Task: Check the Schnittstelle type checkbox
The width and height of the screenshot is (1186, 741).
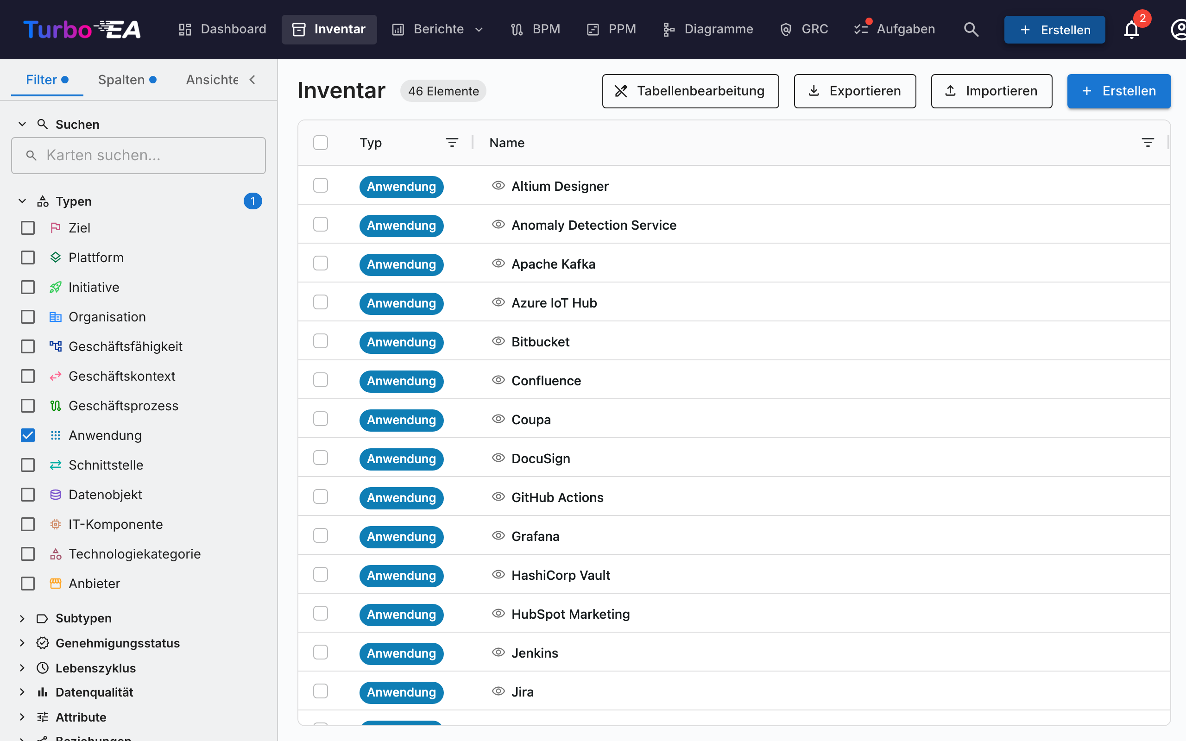Action: point(28,465)
